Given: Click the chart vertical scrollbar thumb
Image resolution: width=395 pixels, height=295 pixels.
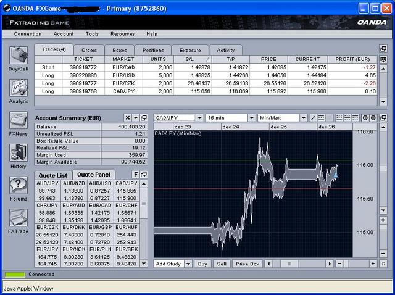Looking at the screenshot, I should coord(383,168).
